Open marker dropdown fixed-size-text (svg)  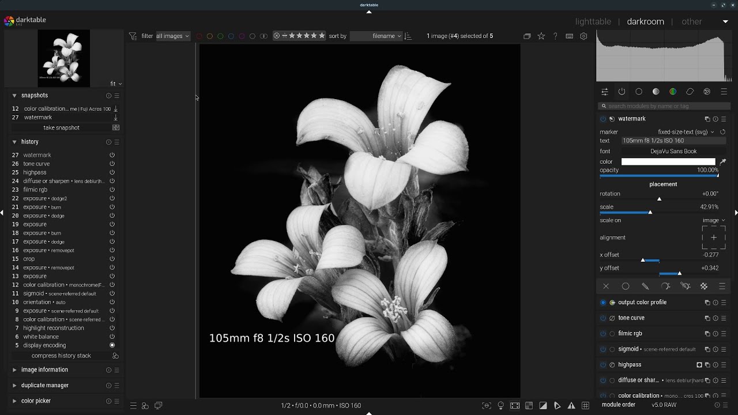(x=686, y=132)
